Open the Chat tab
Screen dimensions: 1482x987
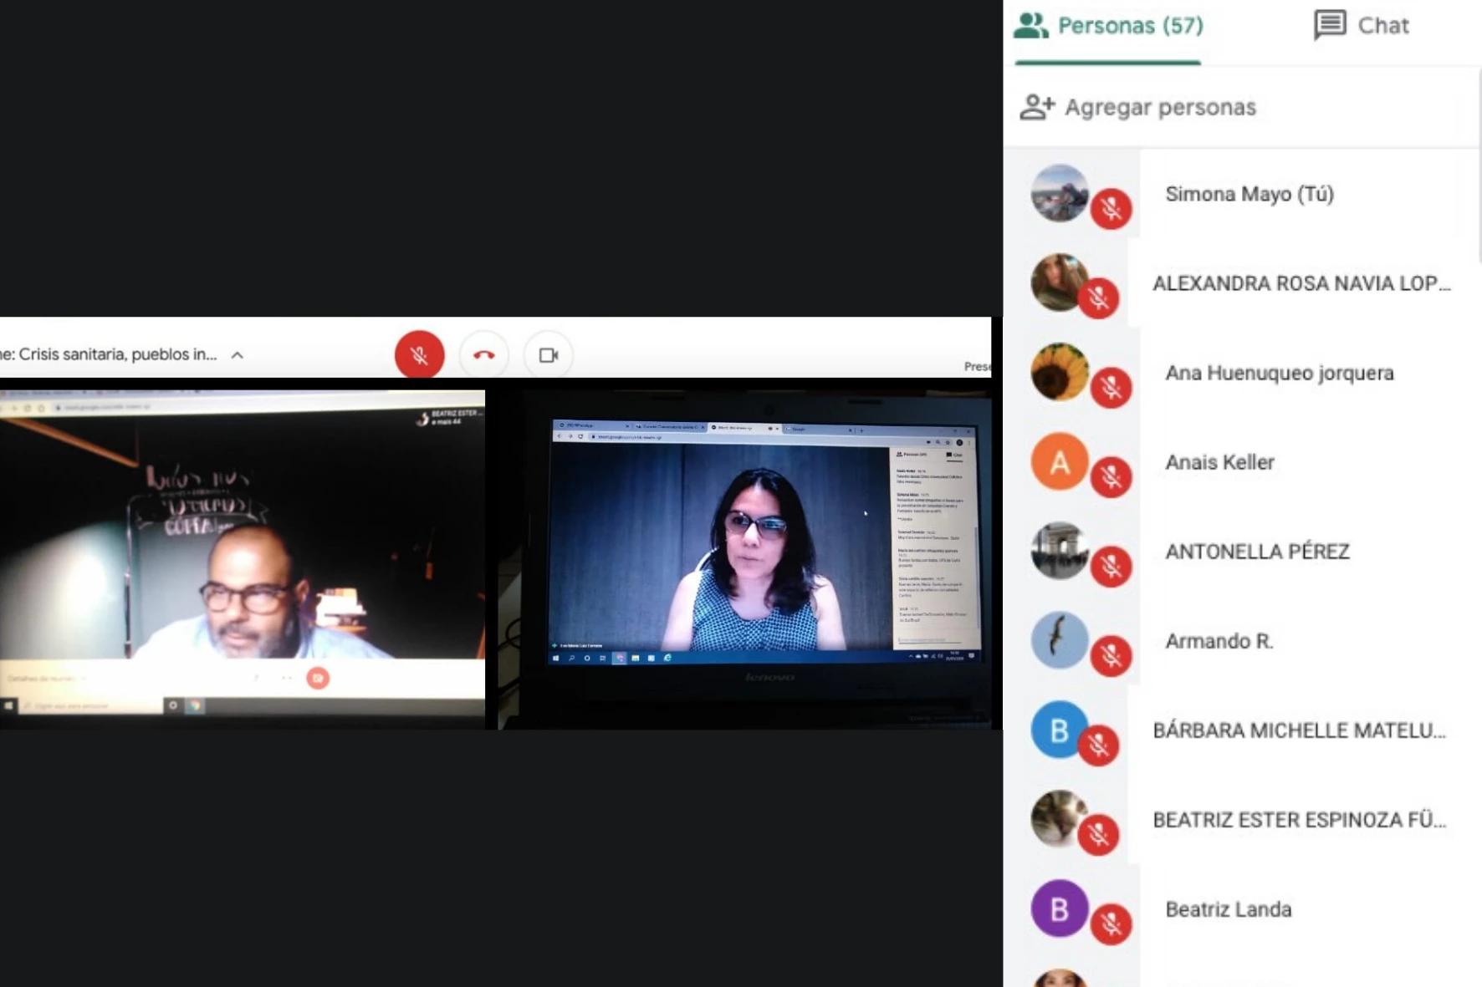(1362, 26)
